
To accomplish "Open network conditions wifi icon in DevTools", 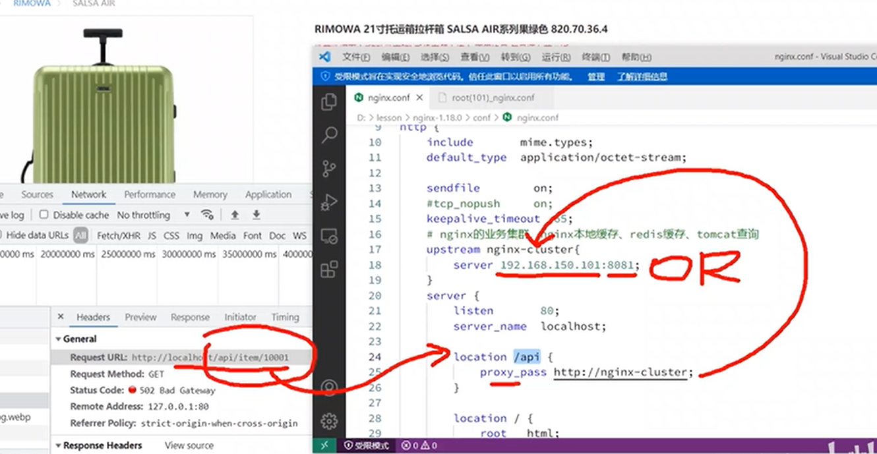I will tap(207, 215).
